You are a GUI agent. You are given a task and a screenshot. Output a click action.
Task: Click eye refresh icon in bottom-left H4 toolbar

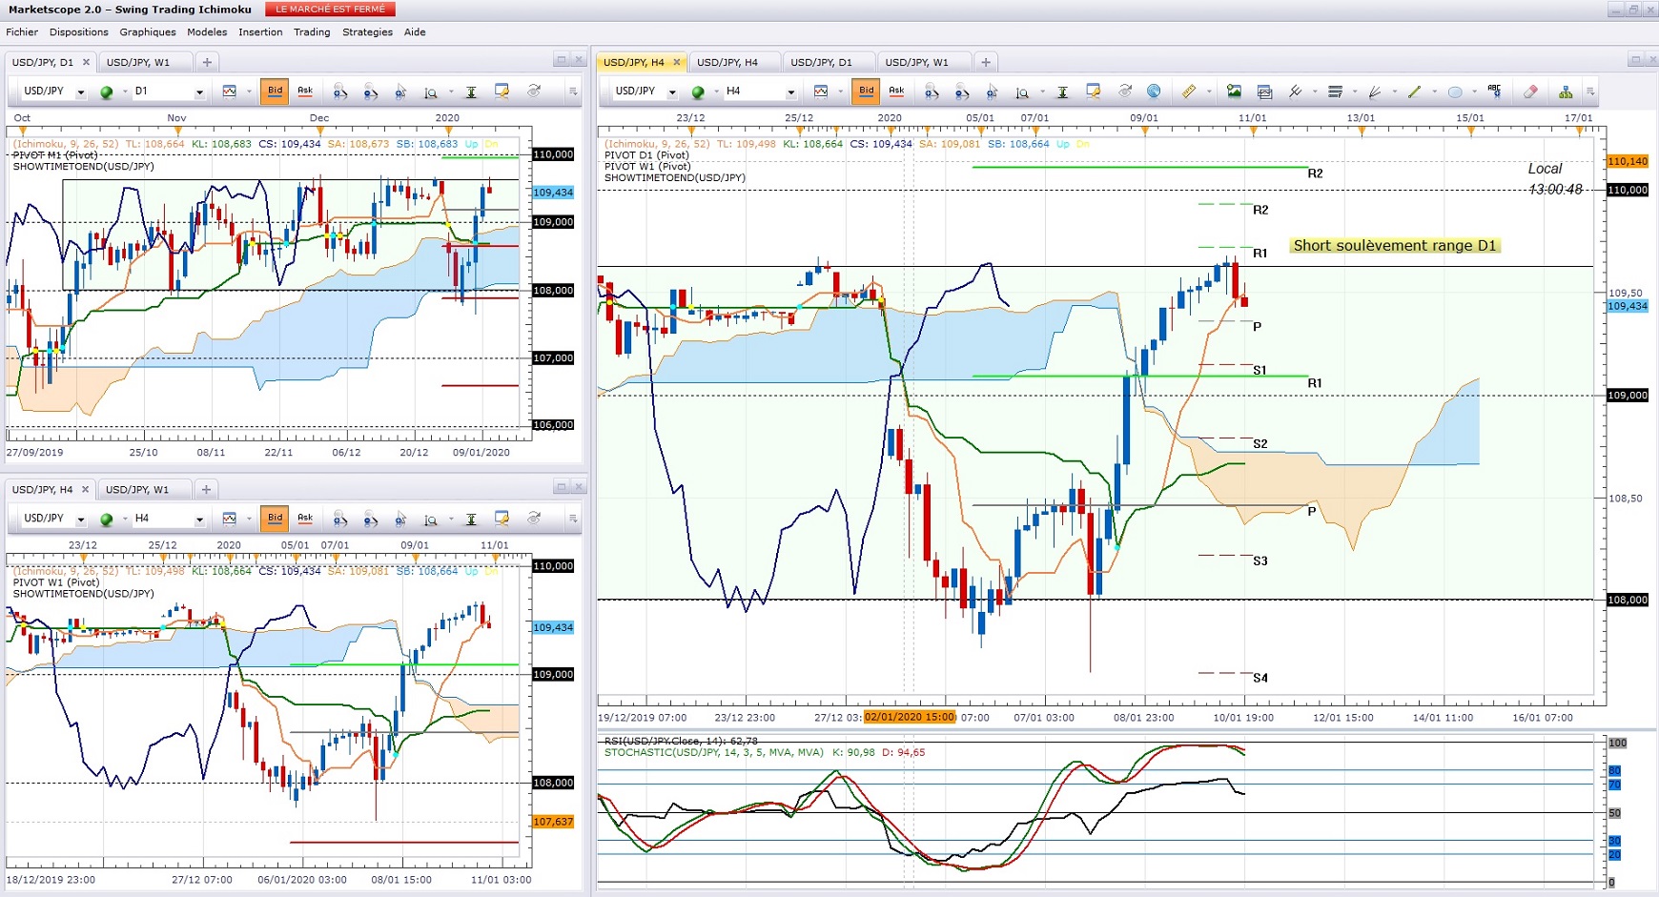pos(534,519)
